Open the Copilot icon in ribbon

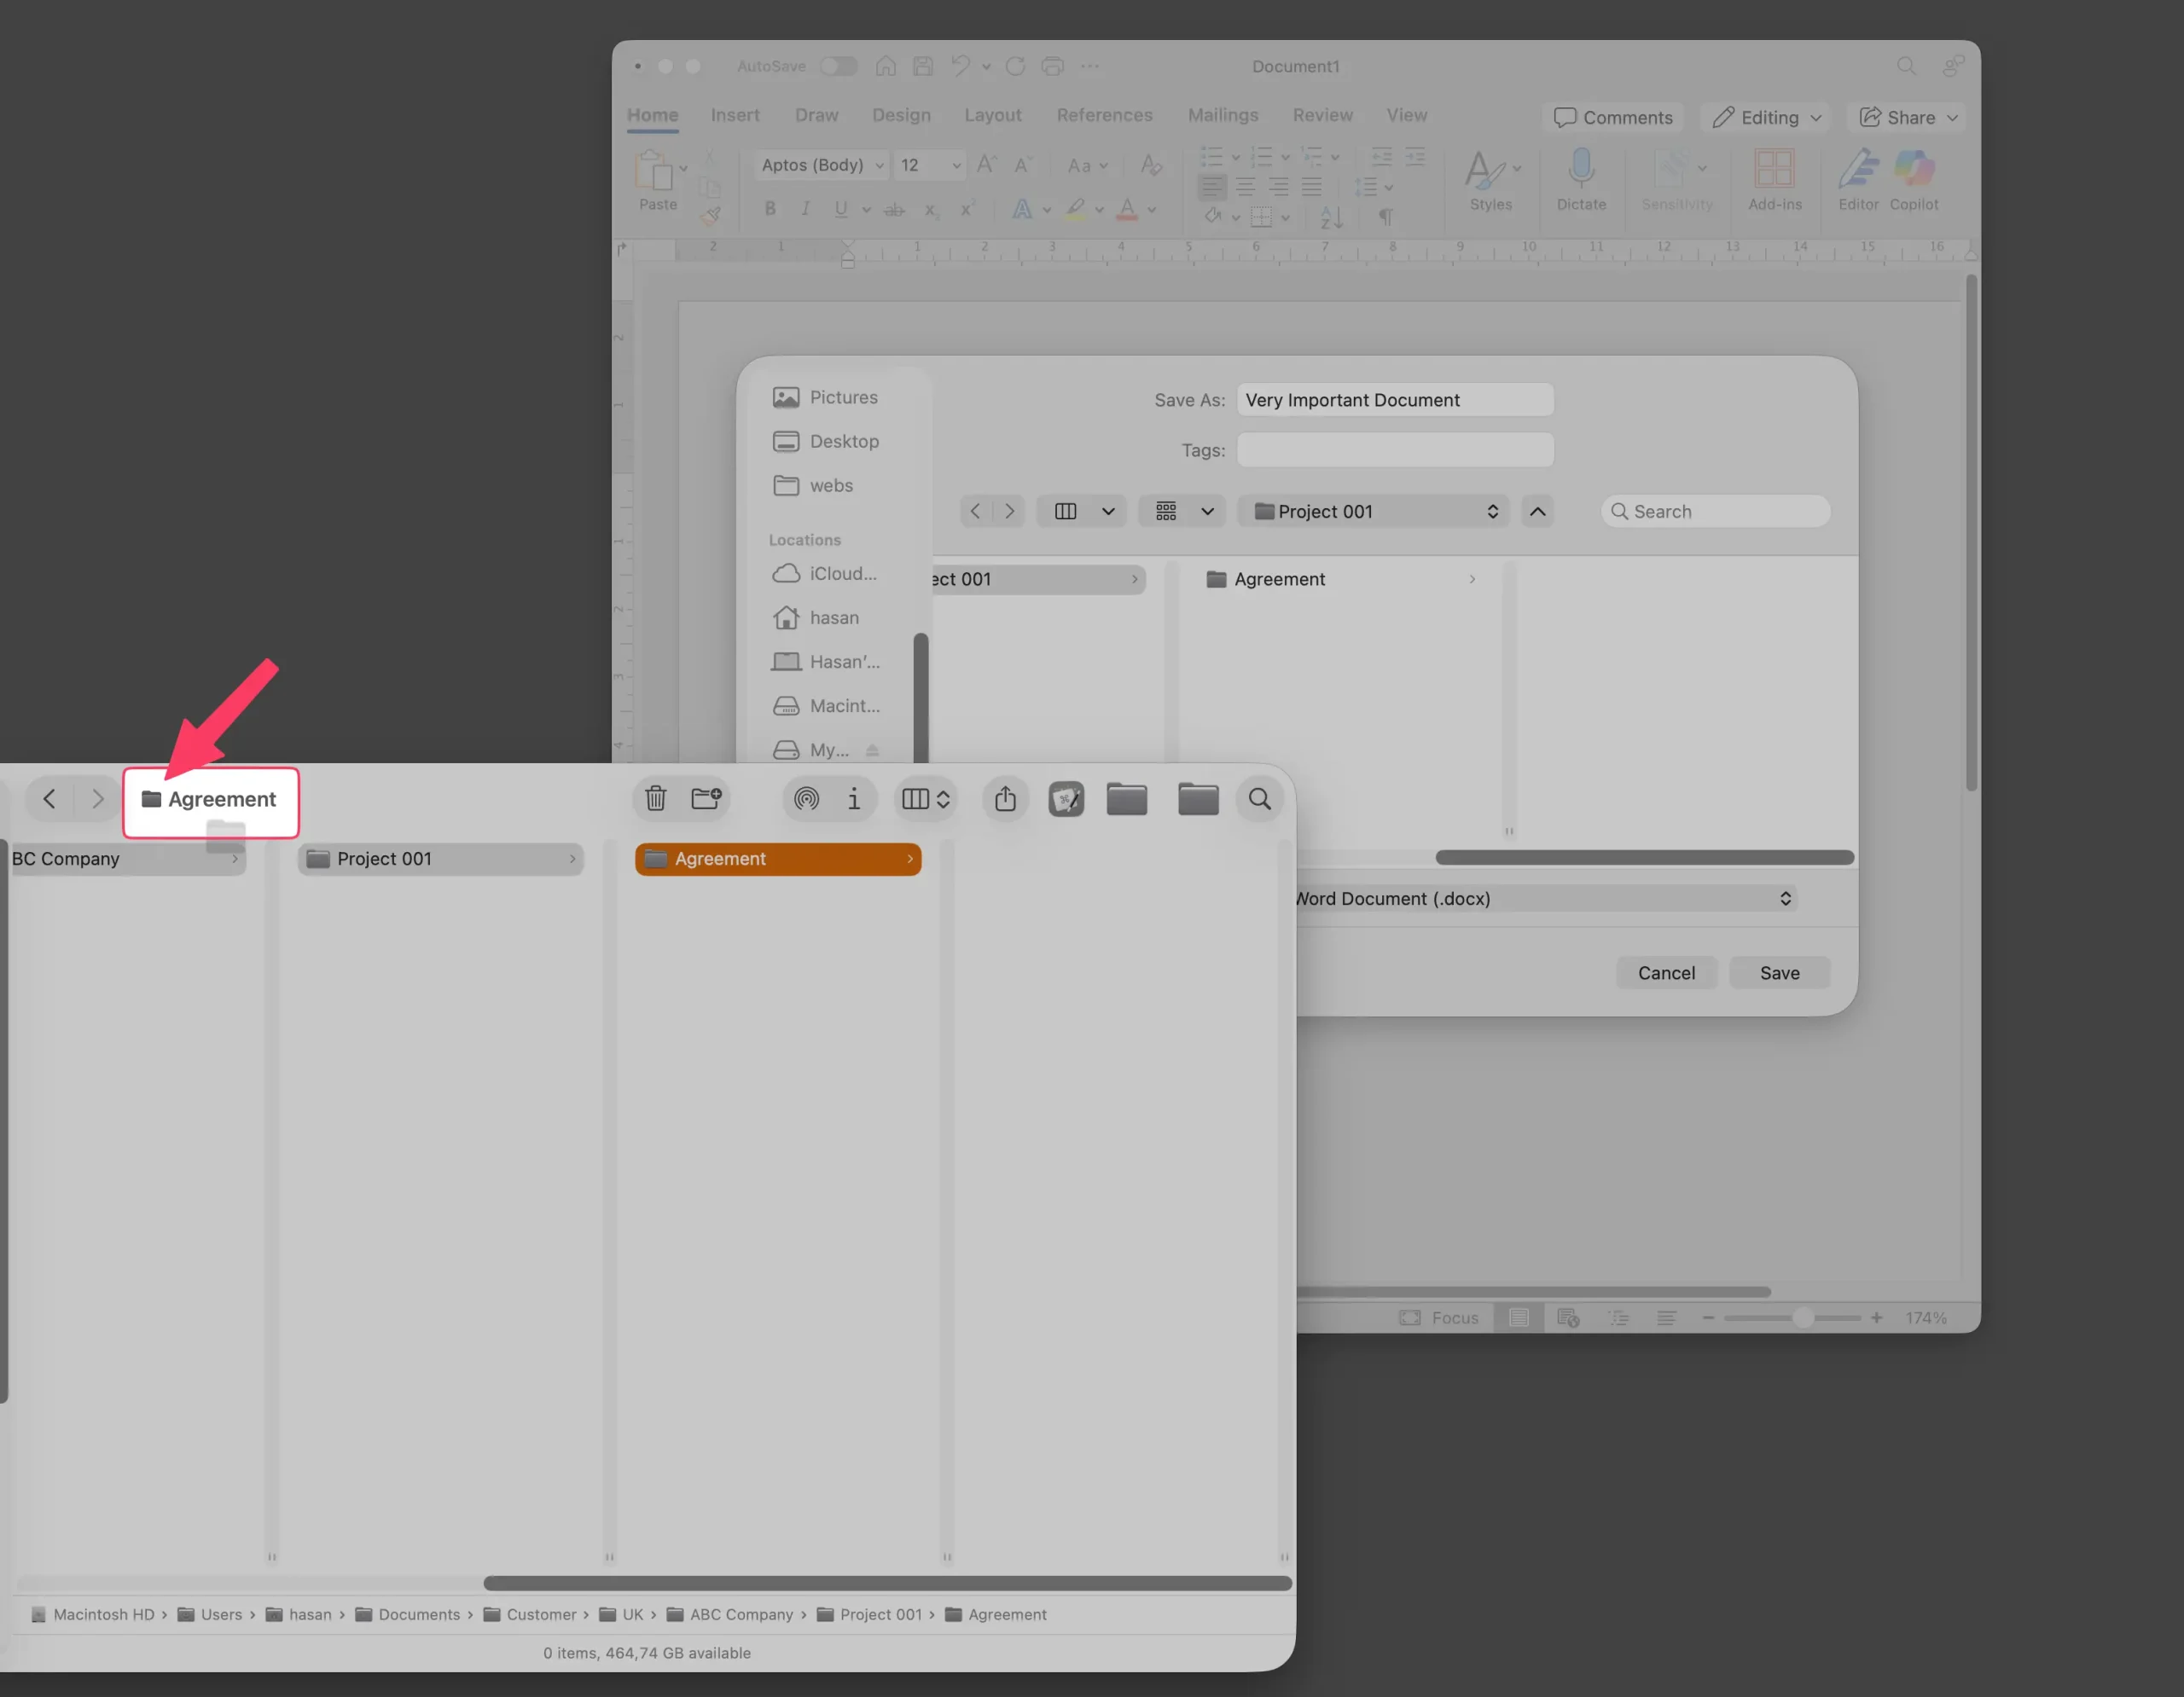click(1913, 170)
